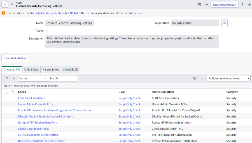252x143 pixels.
Task: Open list personalize gear icon
Action: 195,78
